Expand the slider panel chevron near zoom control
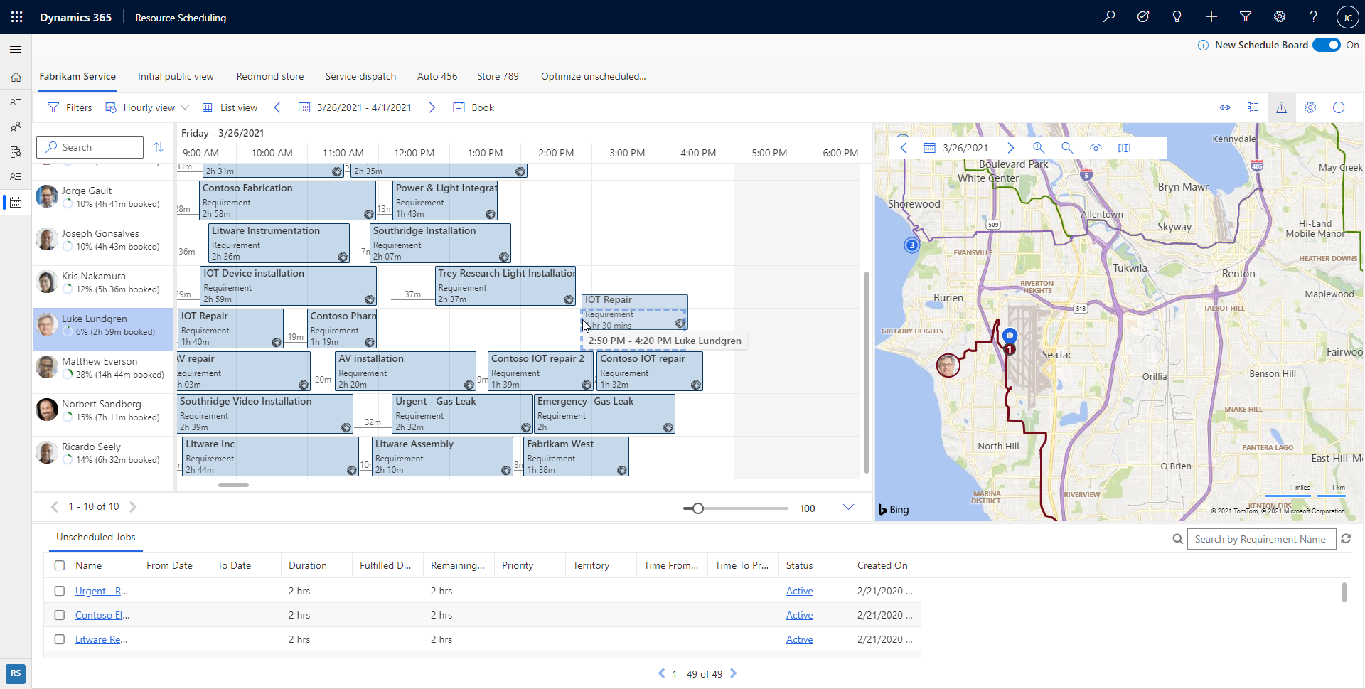The width and height of the screenshot is (1365, 689). 848,507
